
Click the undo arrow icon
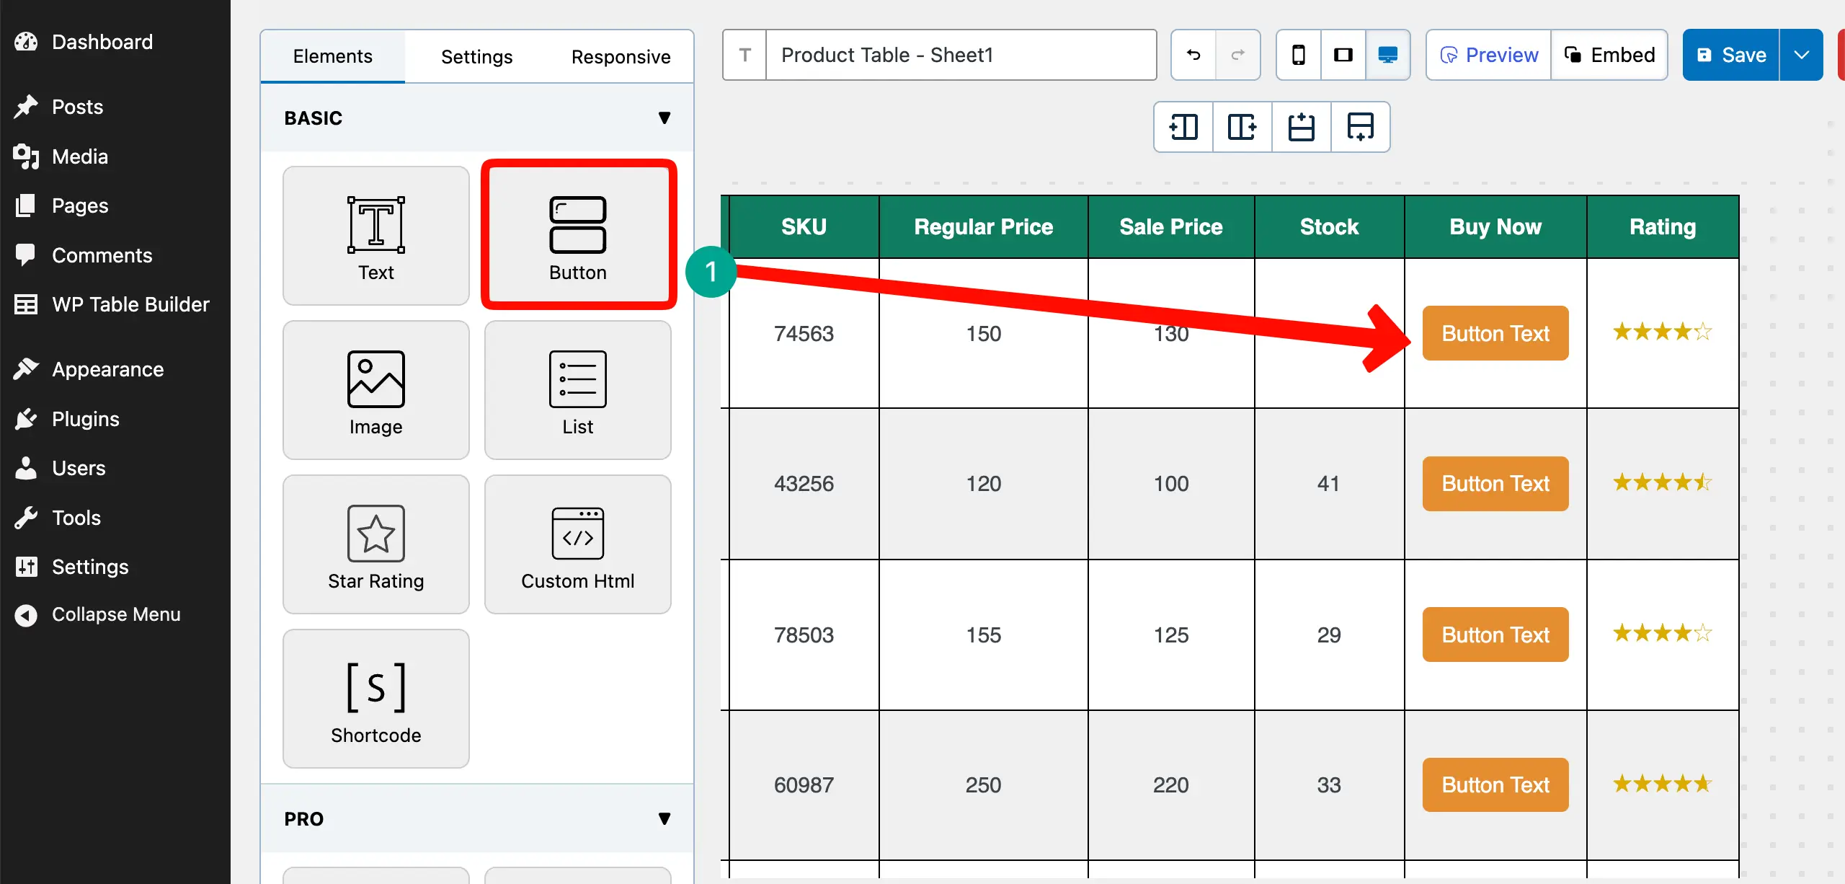pyautogui.click(x=1193, y=55)
